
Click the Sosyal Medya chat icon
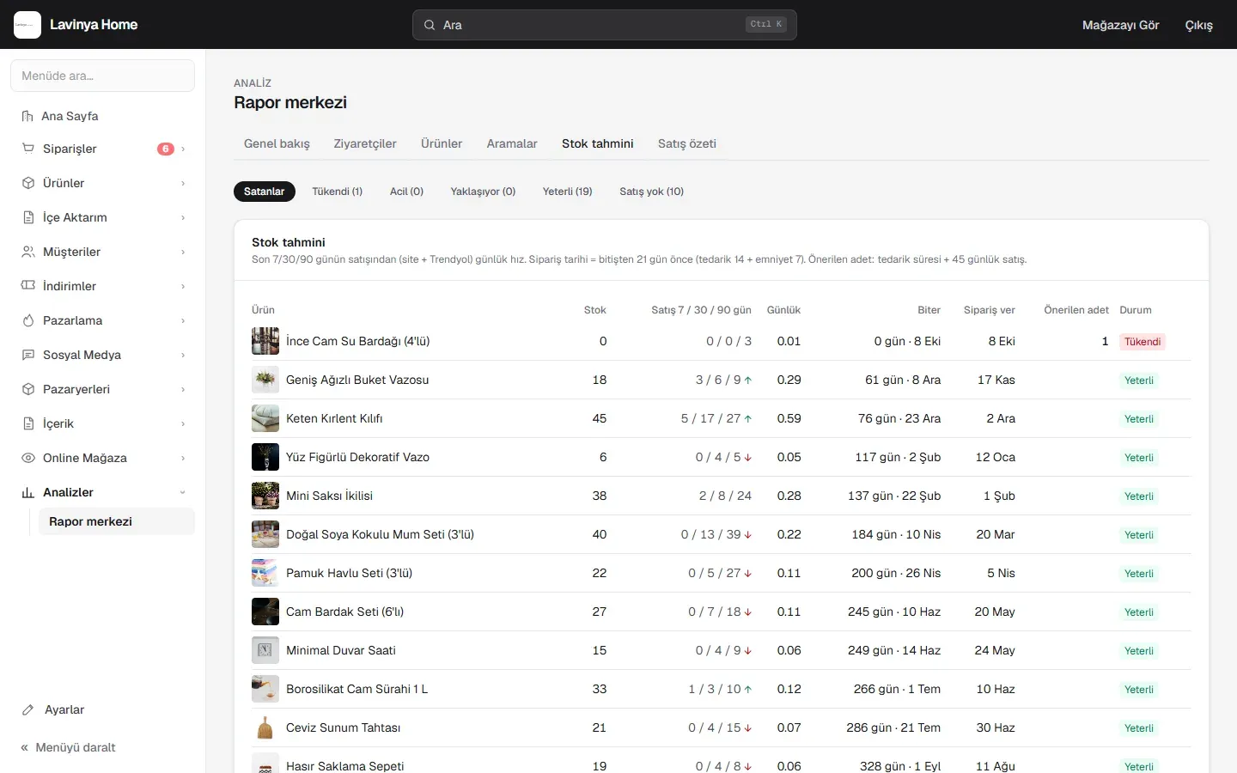[x=28, y=355]
